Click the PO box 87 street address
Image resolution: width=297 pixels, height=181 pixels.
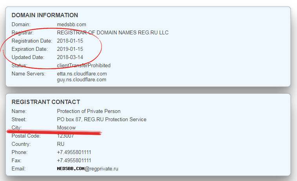pyautogui.click(x=101, y=119)
